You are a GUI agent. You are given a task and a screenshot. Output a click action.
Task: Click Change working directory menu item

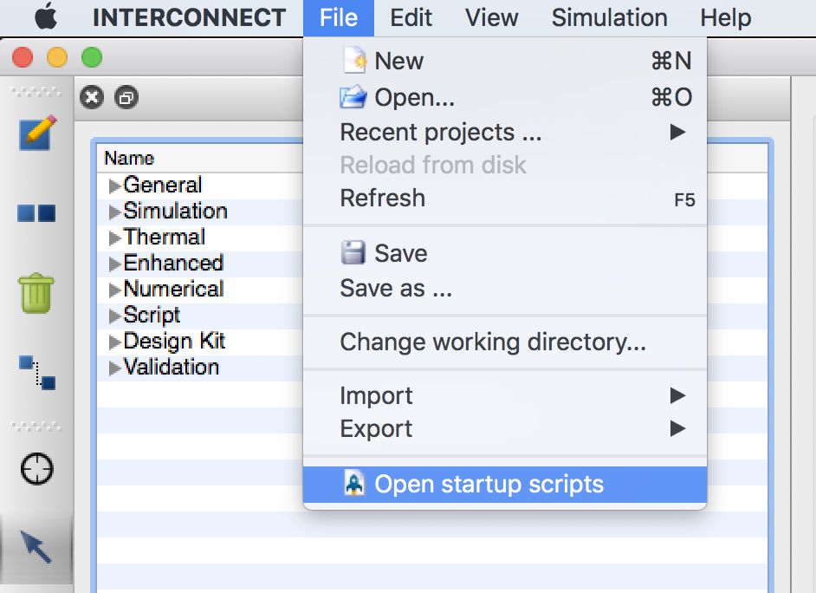(x=505, y=342)
